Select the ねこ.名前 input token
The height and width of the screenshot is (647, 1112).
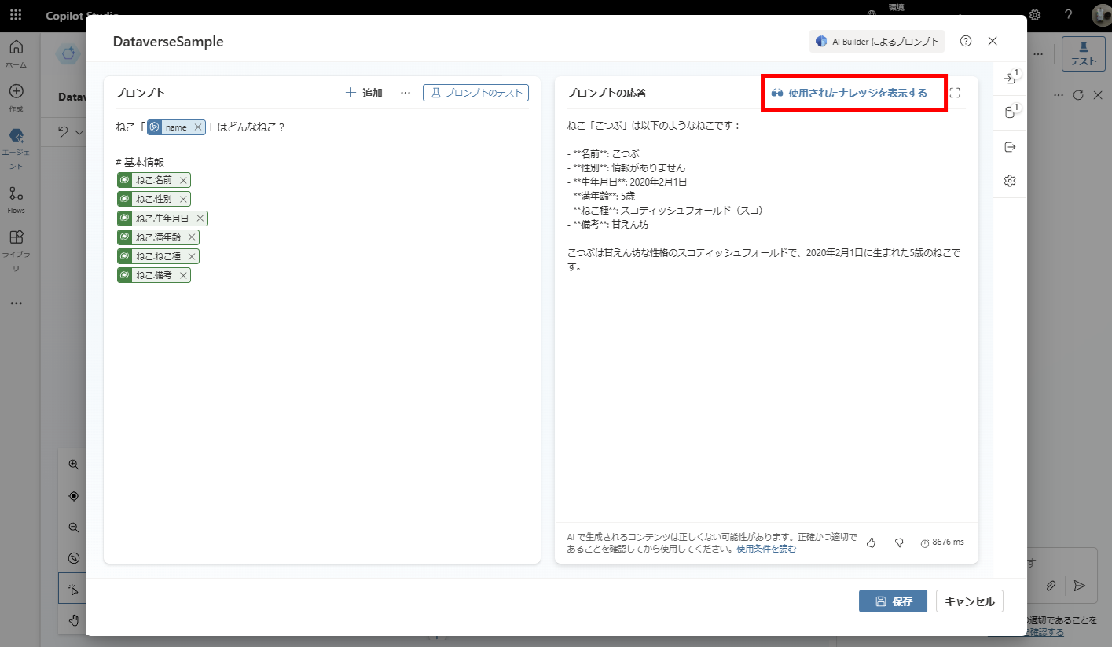[153, 179]
